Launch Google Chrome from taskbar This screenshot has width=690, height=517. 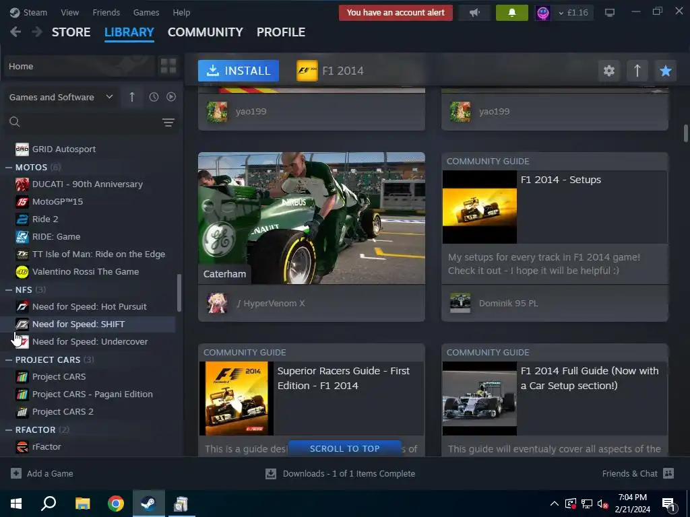(x=116, y=504)
